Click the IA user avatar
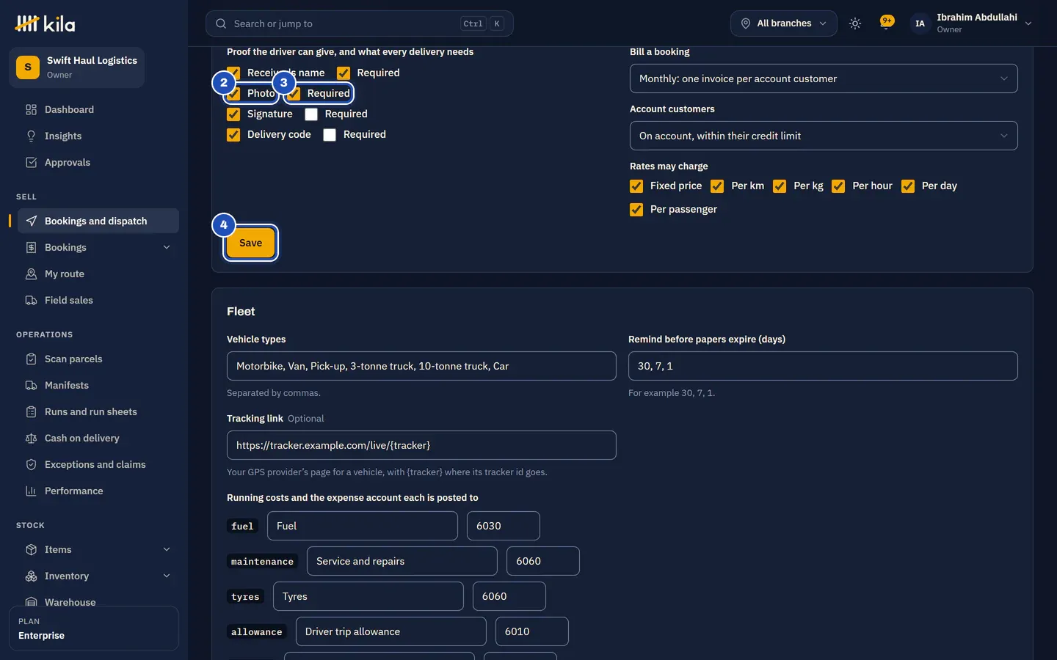Screen dimensions: 1057x660 (920, 23)
